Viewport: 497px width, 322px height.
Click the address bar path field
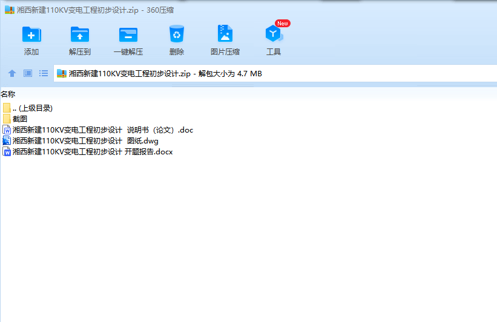(x=275, y=73)
